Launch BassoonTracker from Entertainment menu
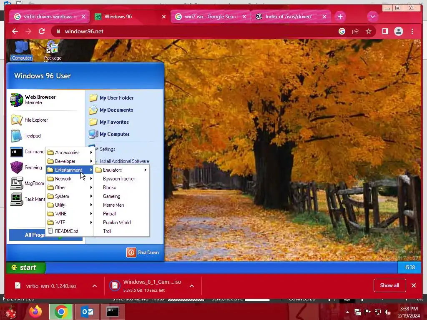Screen dimensions: 427x320 pos(121,178)
